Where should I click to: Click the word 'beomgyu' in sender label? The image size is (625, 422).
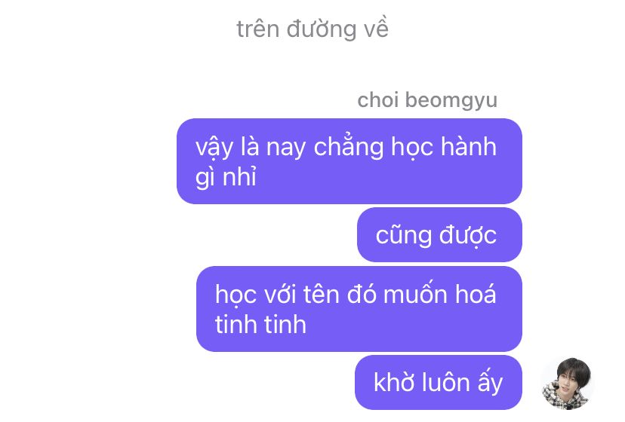click(x=451, y=100)
